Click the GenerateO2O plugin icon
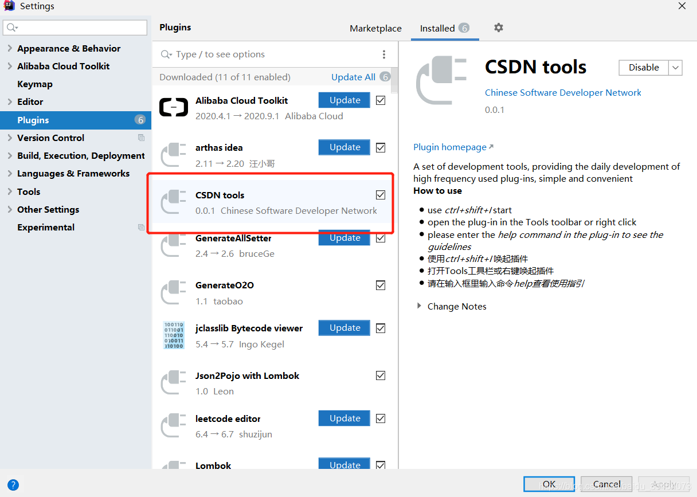This screenshot has height=497, width=697. coord(174,292)
